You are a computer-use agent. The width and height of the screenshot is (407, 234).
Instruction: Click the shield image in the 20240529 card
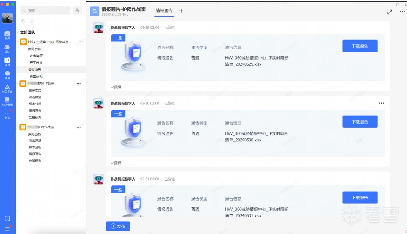coord(133,56)
